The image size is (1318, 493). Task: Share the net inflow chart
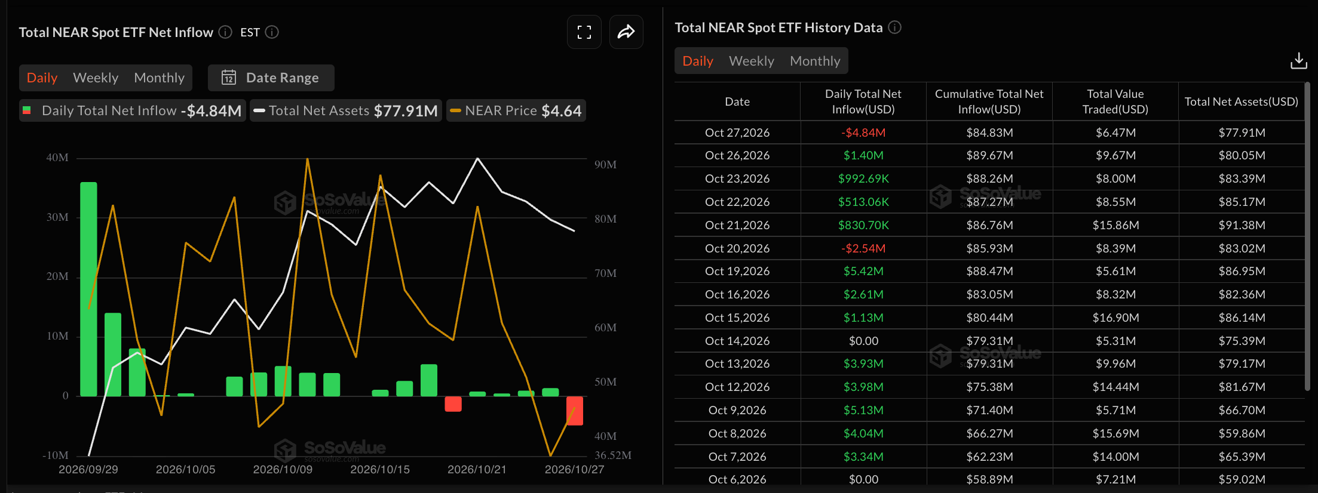(x=626, y=32)
